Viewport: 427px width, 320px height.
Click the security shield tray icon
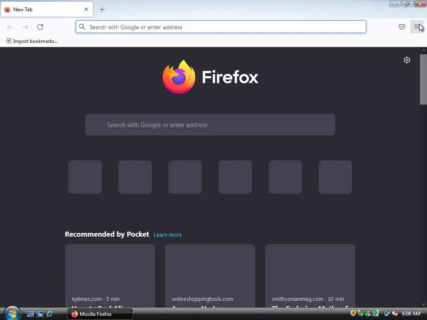(353, 313)
